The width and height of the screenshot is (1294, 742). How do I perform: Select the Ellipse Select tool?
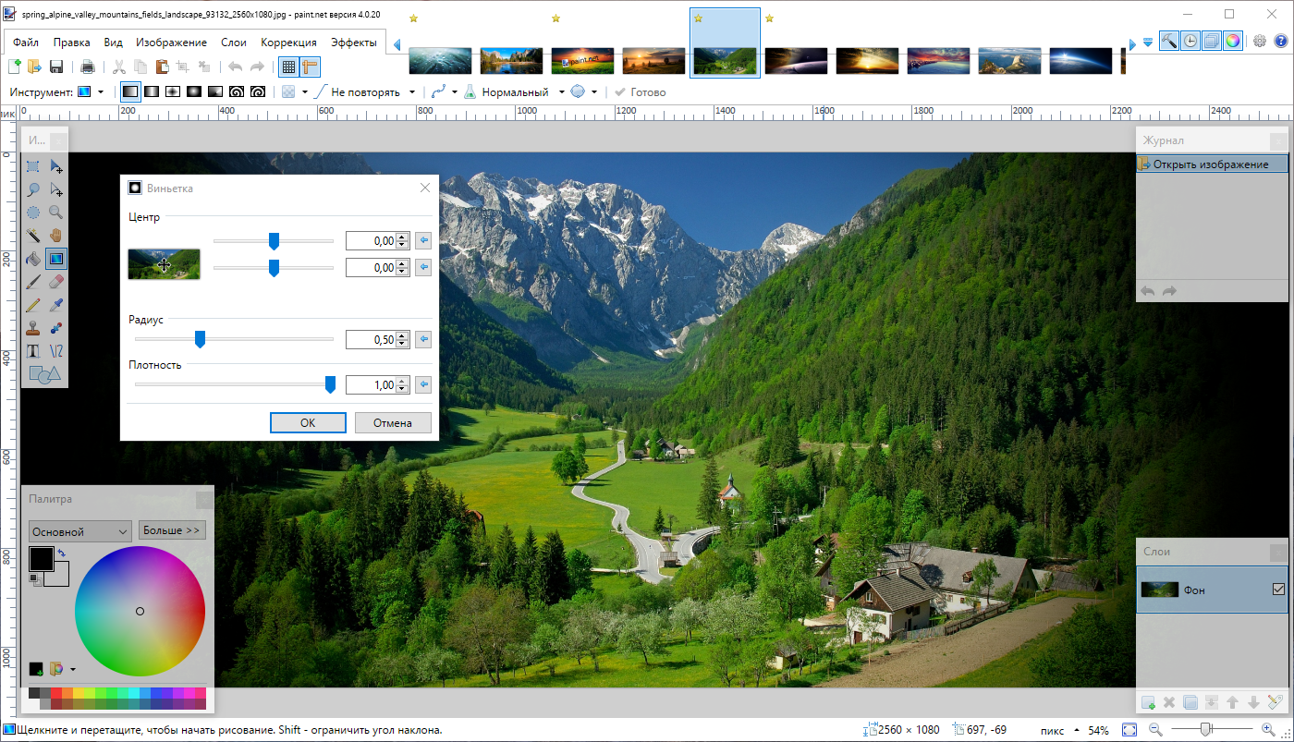coord(33,213)
